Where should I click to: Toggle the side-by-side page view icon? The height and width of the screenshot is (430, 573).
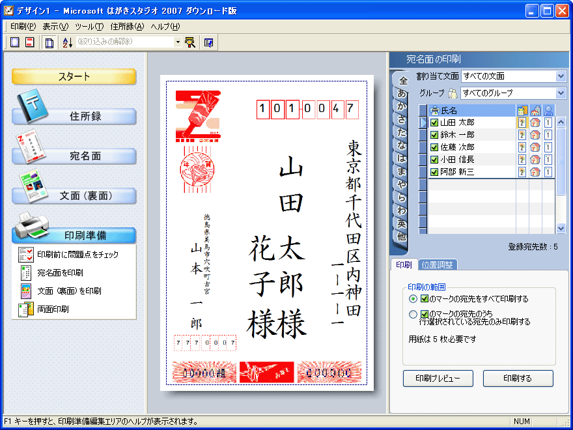(x=49, y=42)
